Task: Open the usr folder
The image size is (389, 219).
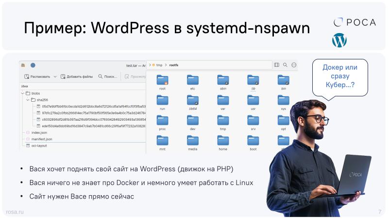Action: tap(253, 100)
